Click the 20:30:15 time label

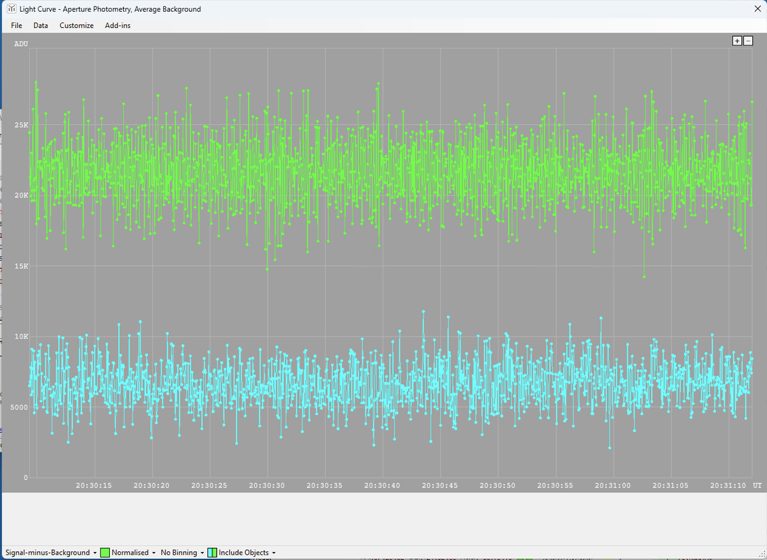click(95, 485)
